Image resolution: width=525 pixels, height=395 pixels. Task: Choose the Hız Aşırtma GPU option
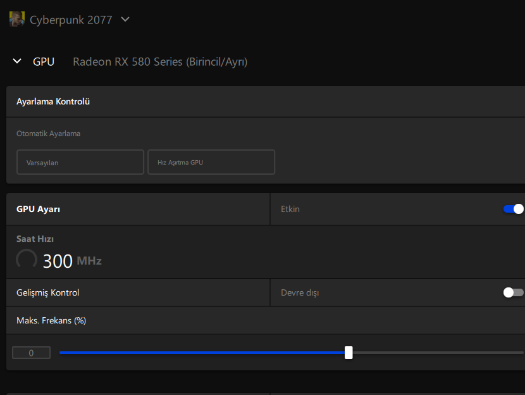coord(211,162)
